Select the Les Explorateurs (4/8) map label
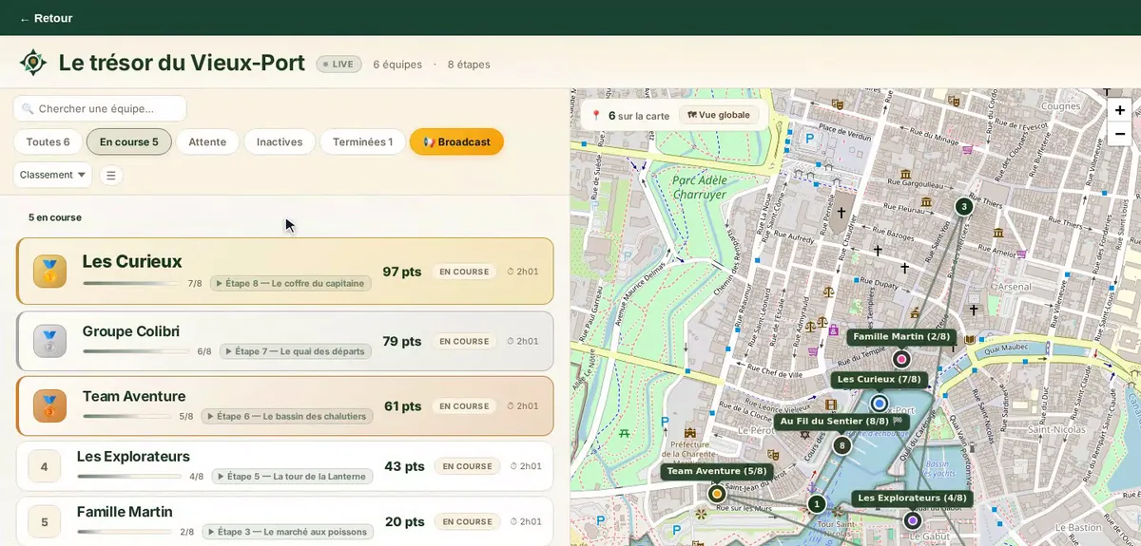 pos(912,498)
